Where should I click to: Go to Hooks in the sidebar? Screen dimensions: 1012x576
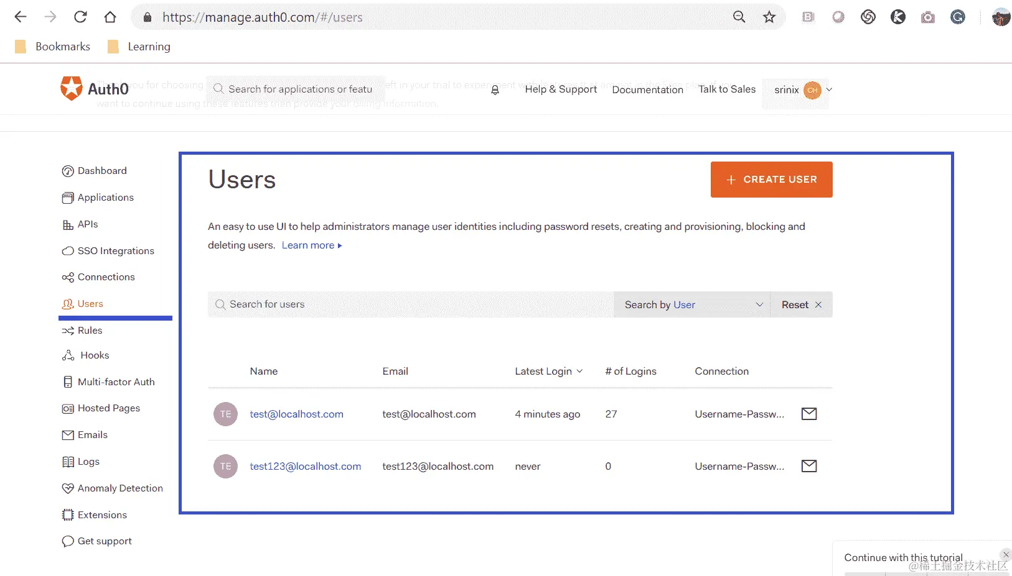[85, 355]
